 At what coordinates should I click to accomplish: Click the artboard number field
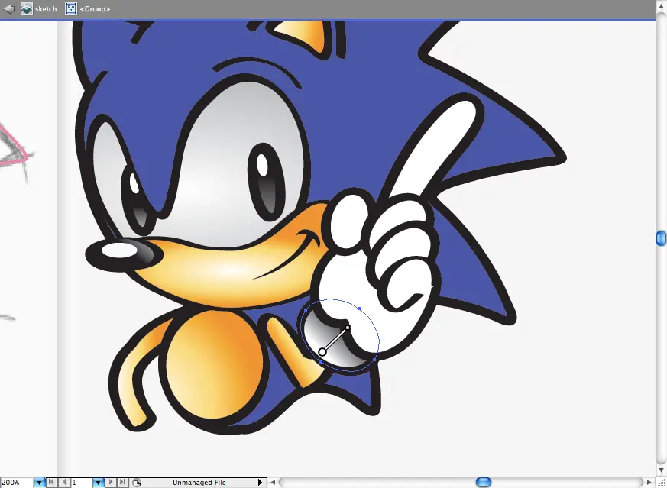[x=81, y=483]
